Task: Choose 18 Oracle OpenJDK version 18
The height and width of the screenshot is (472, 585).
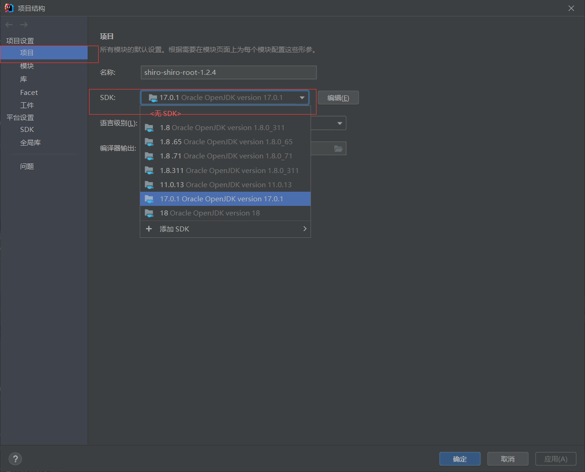Action: 225,213
